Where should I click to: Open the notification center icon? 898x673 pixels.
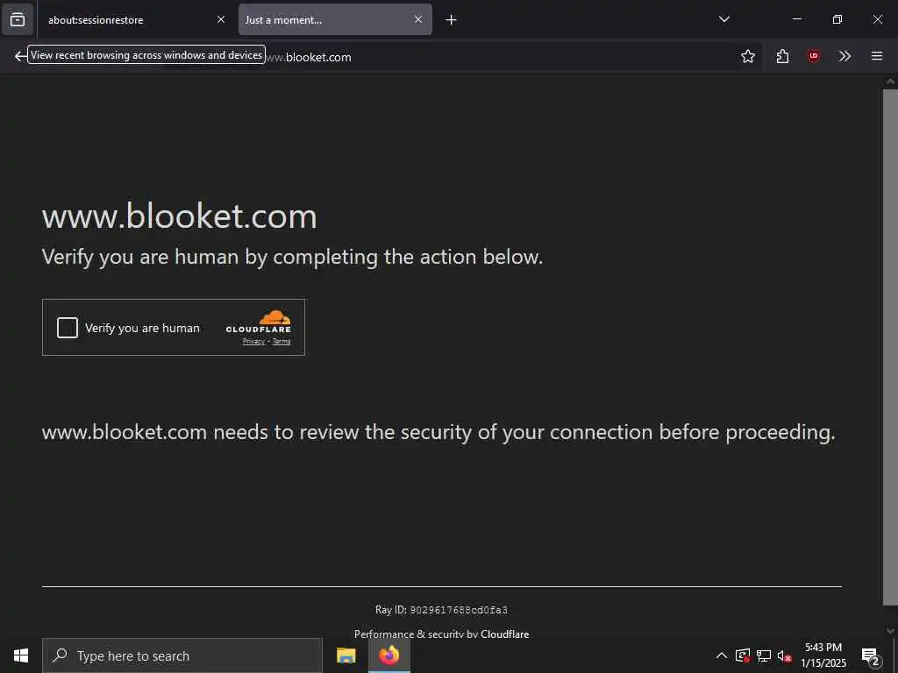[x=870, y=655]
